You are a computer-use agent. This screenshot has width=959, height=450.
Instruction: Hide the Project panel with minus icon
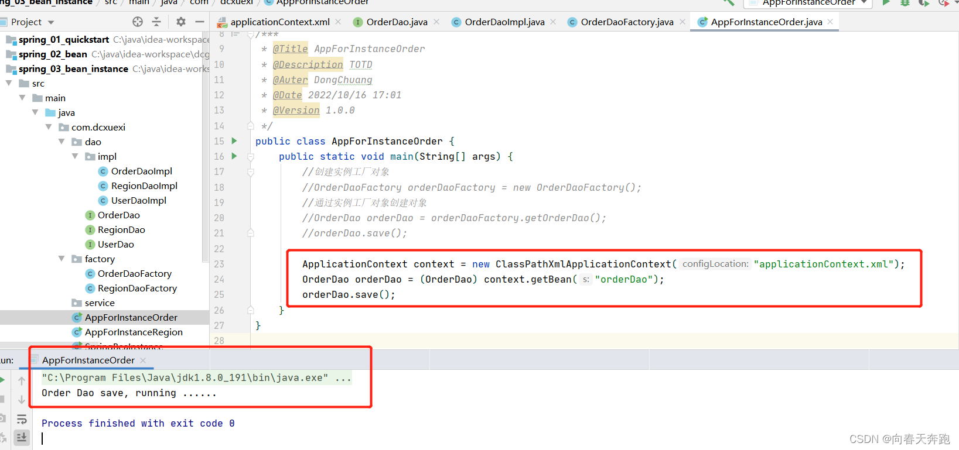[200, 22]
